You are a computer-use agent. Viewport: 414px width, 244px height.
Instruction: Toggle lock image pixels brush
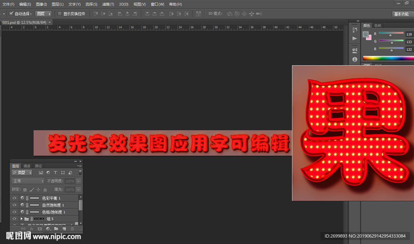click(32, 190)
